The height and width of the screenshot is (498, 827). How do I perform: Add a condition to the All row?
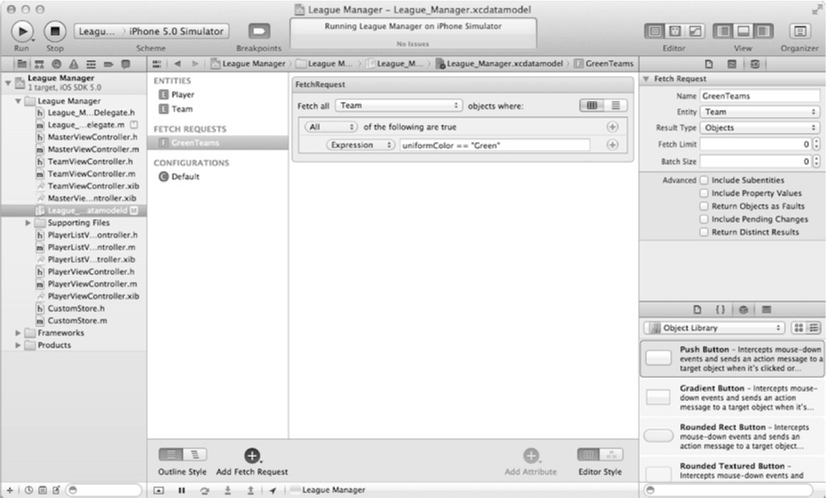point(613,127)
